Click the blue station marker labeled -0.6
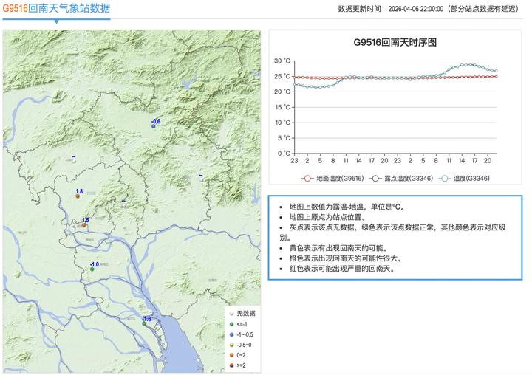The height and width of the screenshot is (375, 532). (154, 126)
